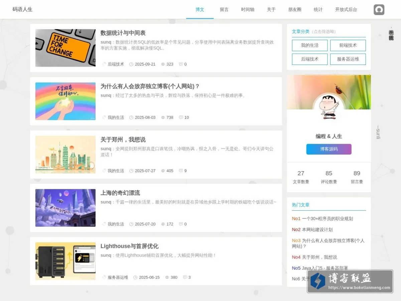
Task: Open the 统计 page
Action: click(x=318, y=9)
